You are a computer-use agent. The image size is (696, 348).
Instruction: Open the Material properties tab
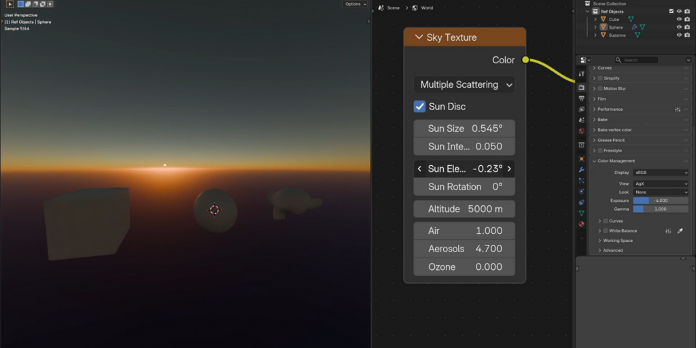582,224
